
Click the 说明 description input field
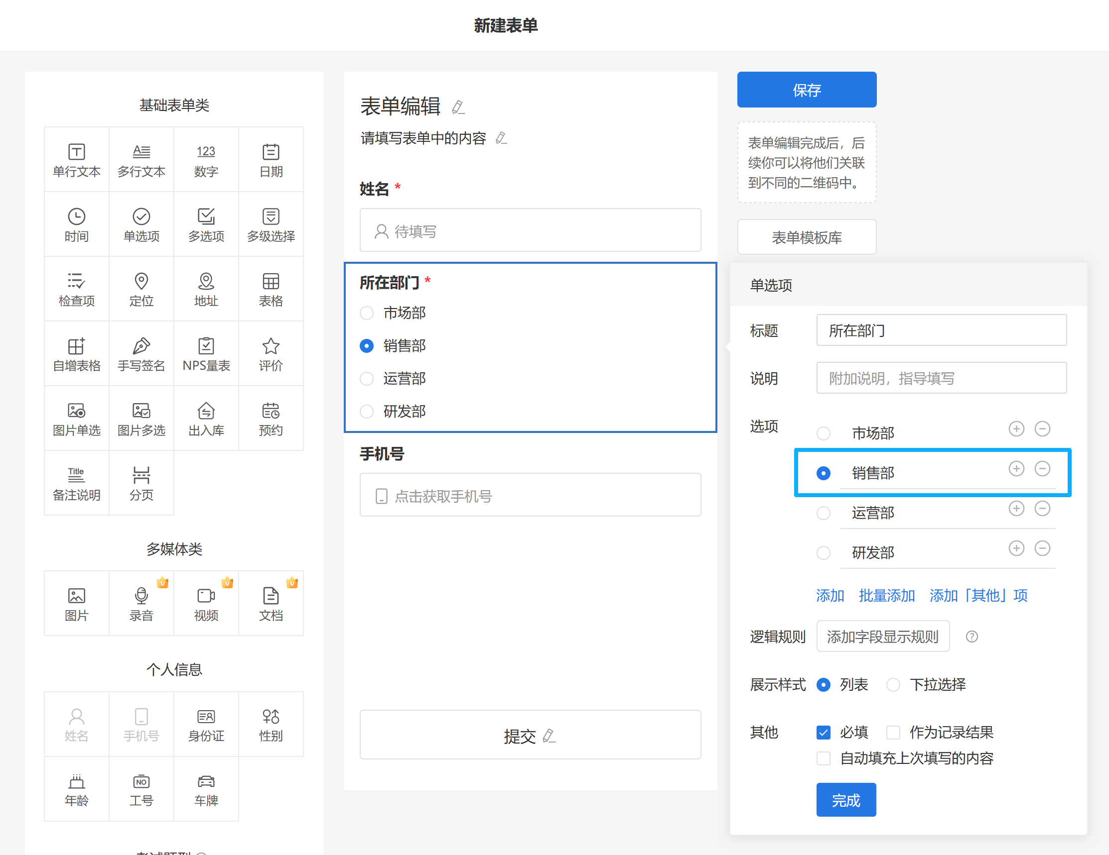click(941, 378)
